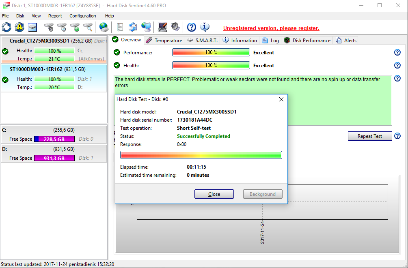408x268 pixels.
Task: Switch to the S.M.A.R.T. tab
Action: coord(202,40)
